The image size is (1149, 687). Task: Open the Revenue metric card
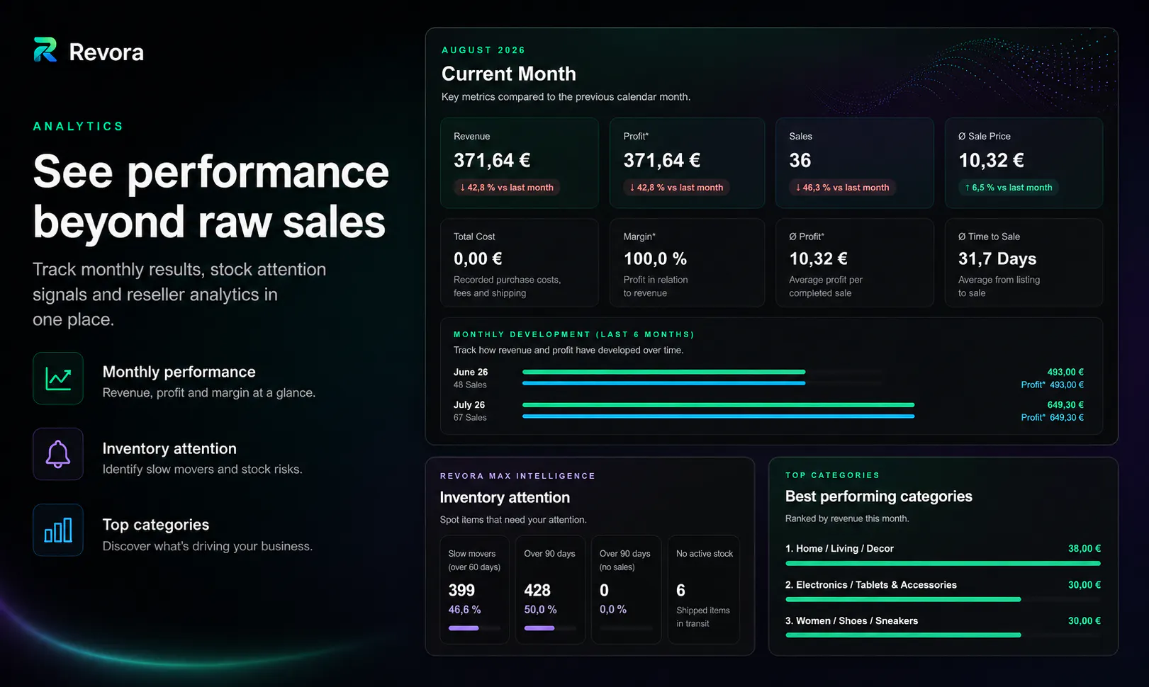click(520, 163)
